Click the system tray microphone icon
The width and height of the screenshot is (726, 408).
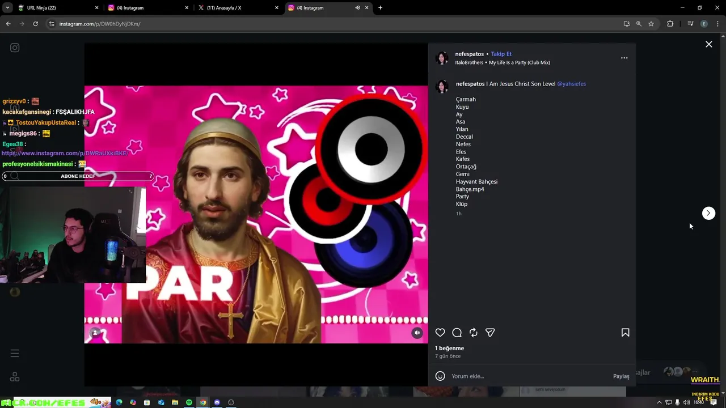click(x=677, y=402)
